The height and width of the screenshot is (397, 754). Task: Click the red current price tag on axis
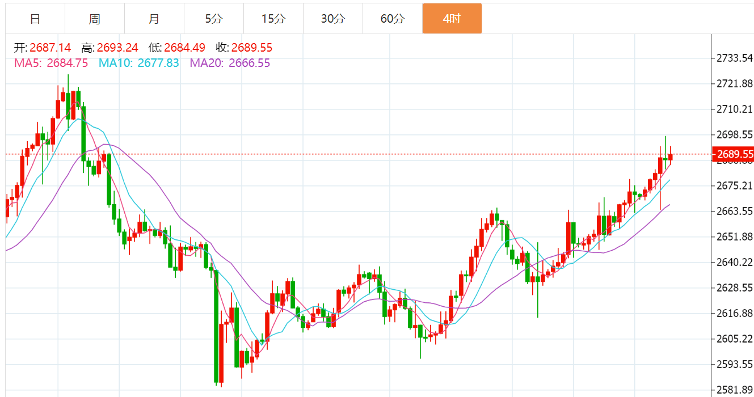(x=734, y=154)
